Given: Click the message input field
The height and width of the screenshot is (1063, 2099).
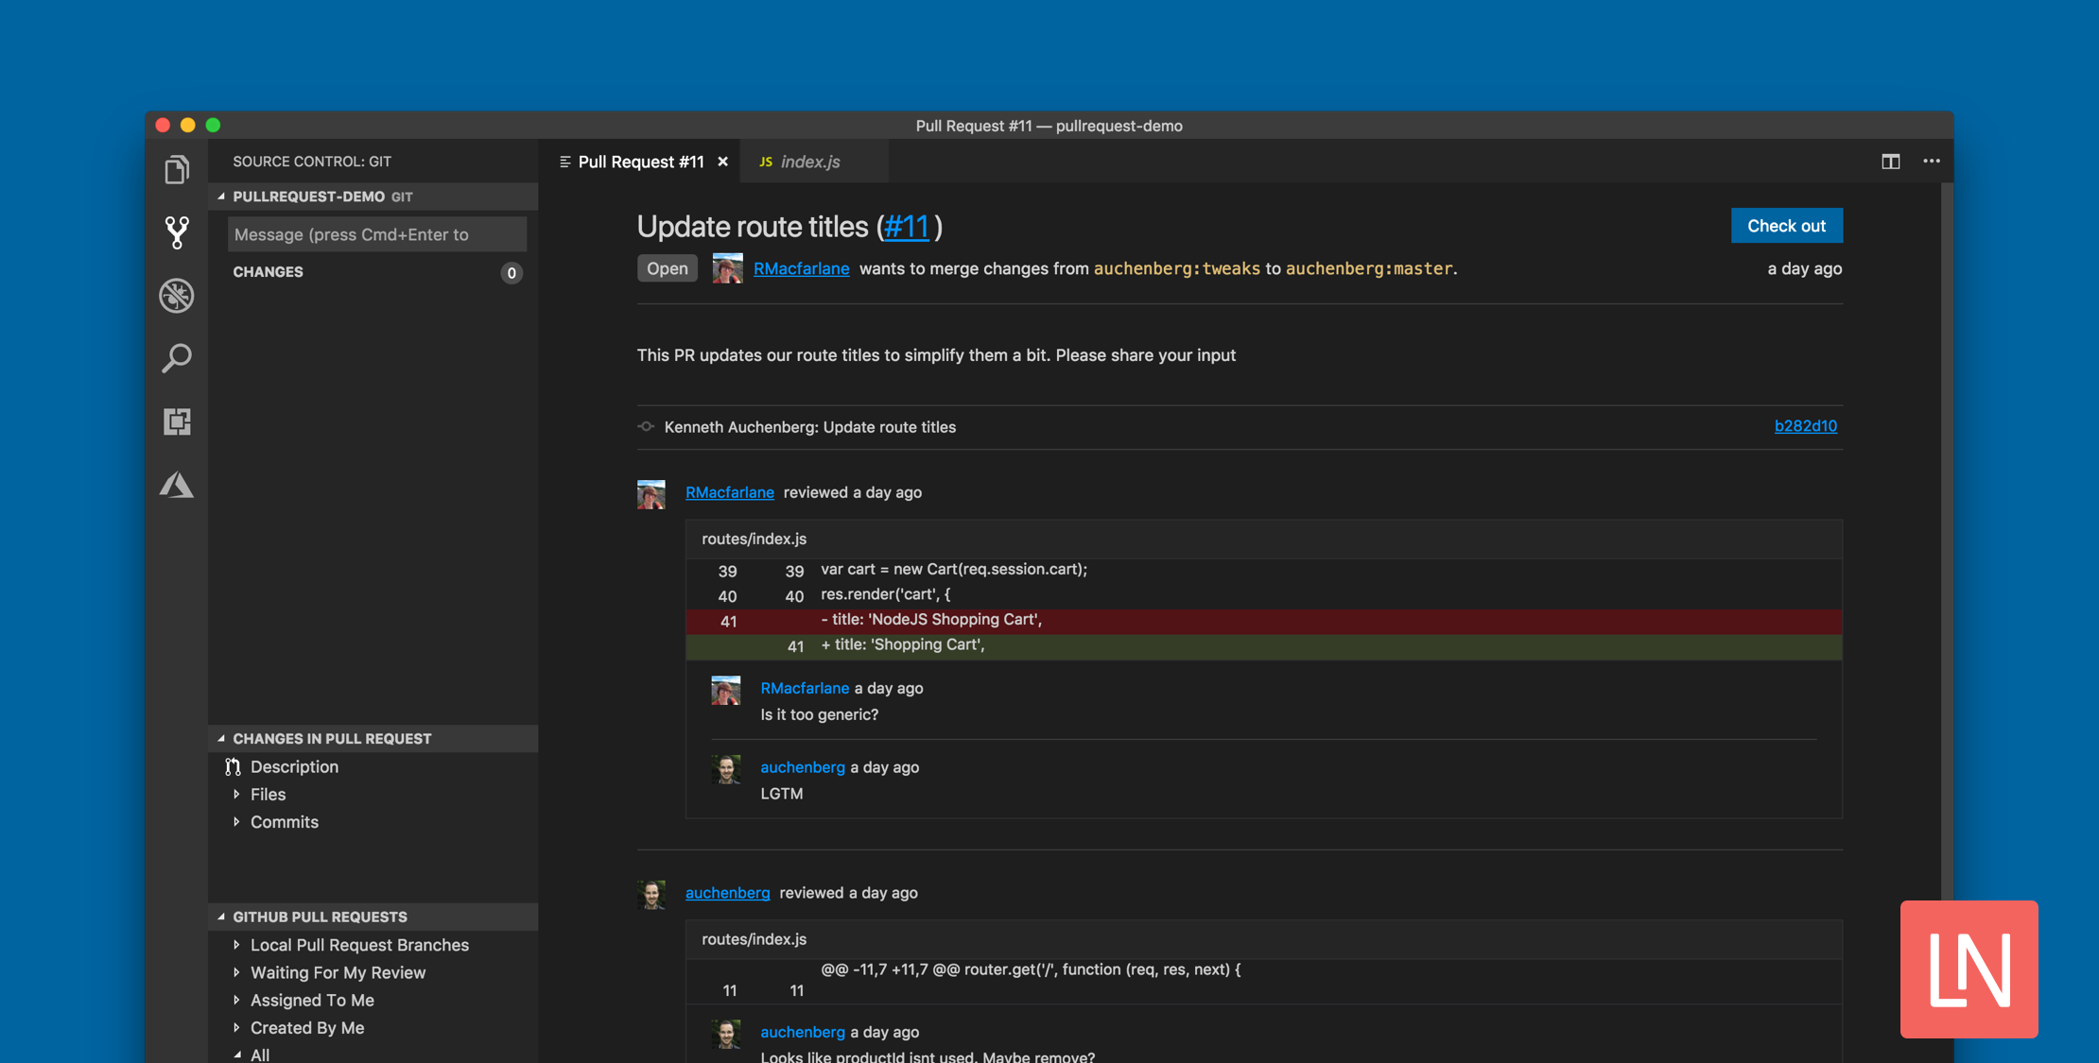Looking at the screenshot, I should pyautogui.click(x=377, y=233).
